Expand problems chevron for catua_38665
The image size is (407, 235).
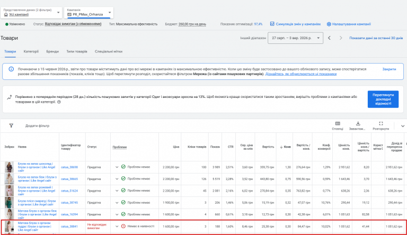[x=117, y=179]
